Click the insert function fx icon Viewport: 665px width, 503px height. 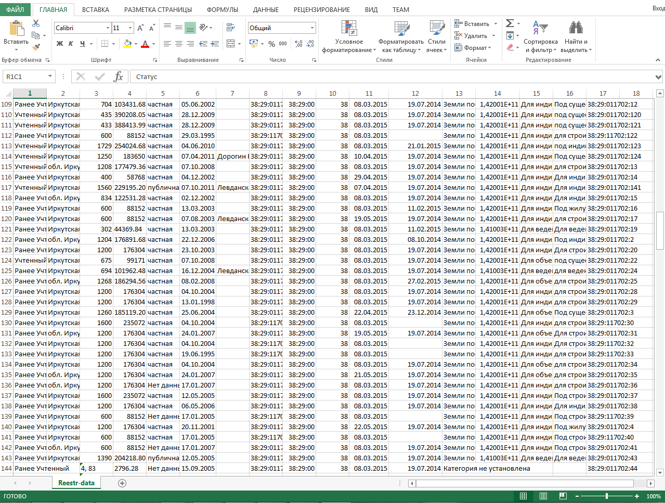(x=118, y=77)
